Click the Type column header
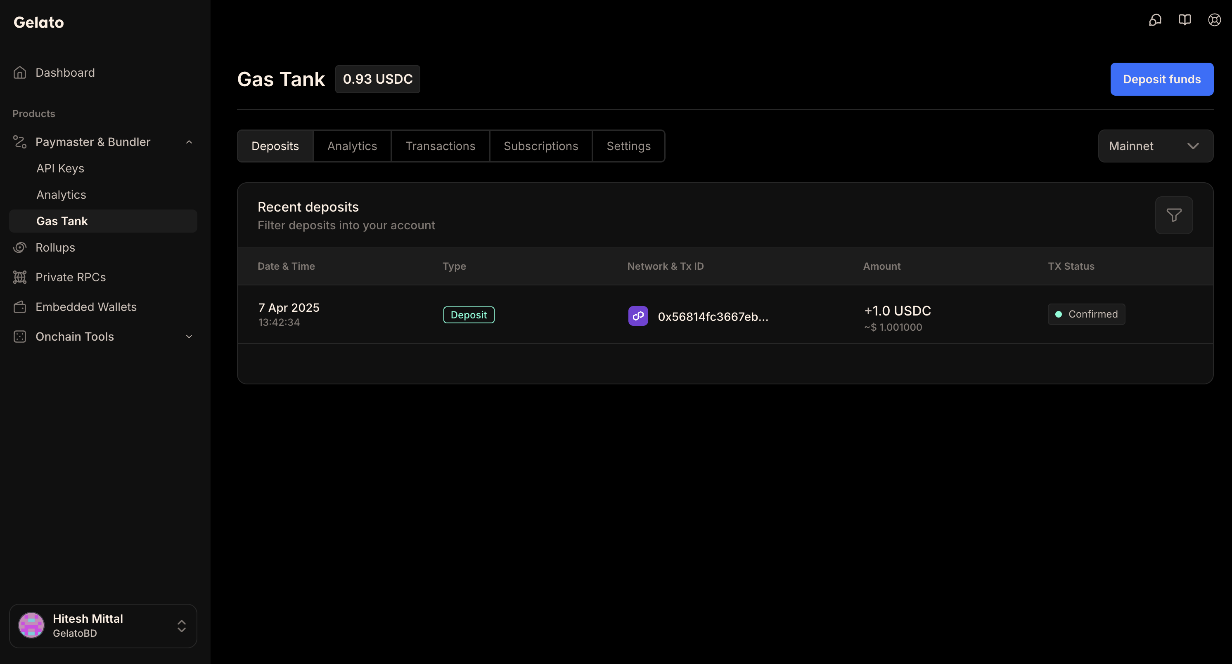Image resolution: width=1232 pixels, height=664 pixels. point(454,266)
